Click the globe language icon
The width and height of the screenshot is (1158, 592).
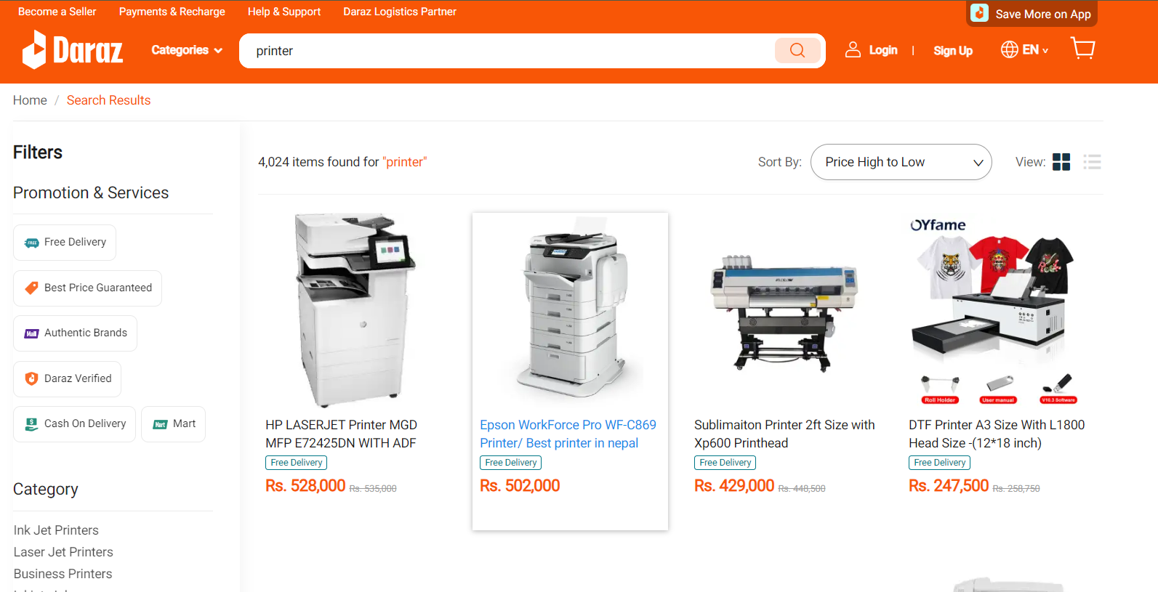pyautogui.click(x=1010, y=49)
